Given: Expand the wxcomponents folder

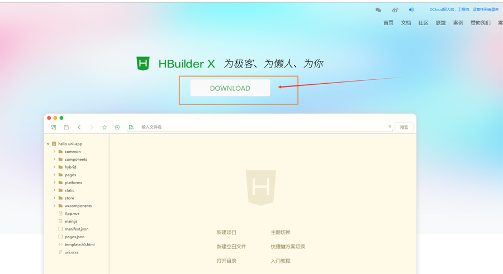Looking at the screenshot, I should [54, 206].
